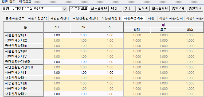Open the bridge selection dropdown 교량 1 : TEST

click(x=34, y=9)
